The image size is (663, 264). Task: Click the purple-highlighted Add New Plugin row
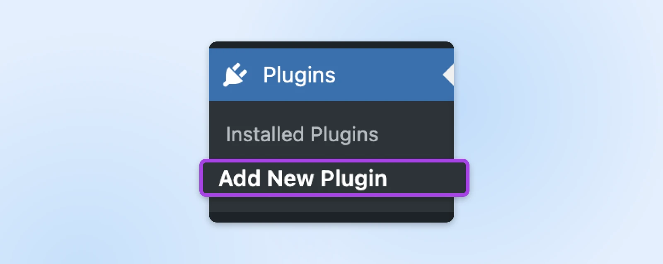click(334, 178)
